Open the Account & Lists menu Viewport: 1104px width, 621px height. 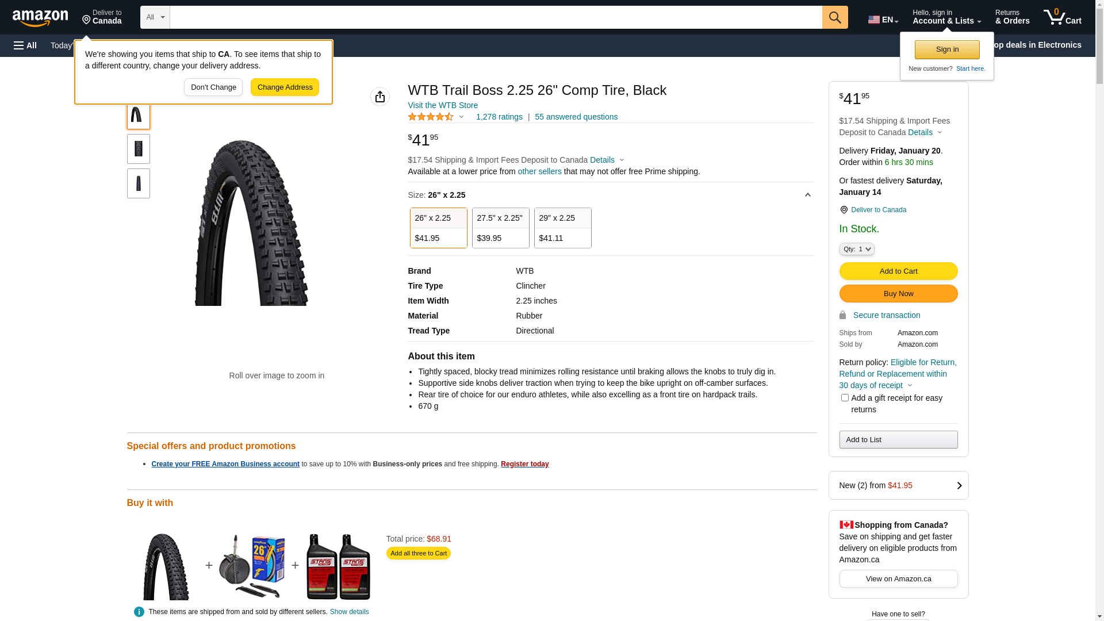pos(946,17)
